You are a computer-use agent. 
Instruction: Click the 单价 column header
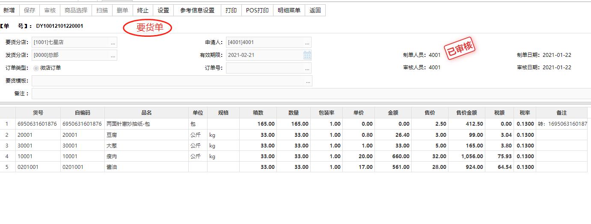tap(359, 113)
